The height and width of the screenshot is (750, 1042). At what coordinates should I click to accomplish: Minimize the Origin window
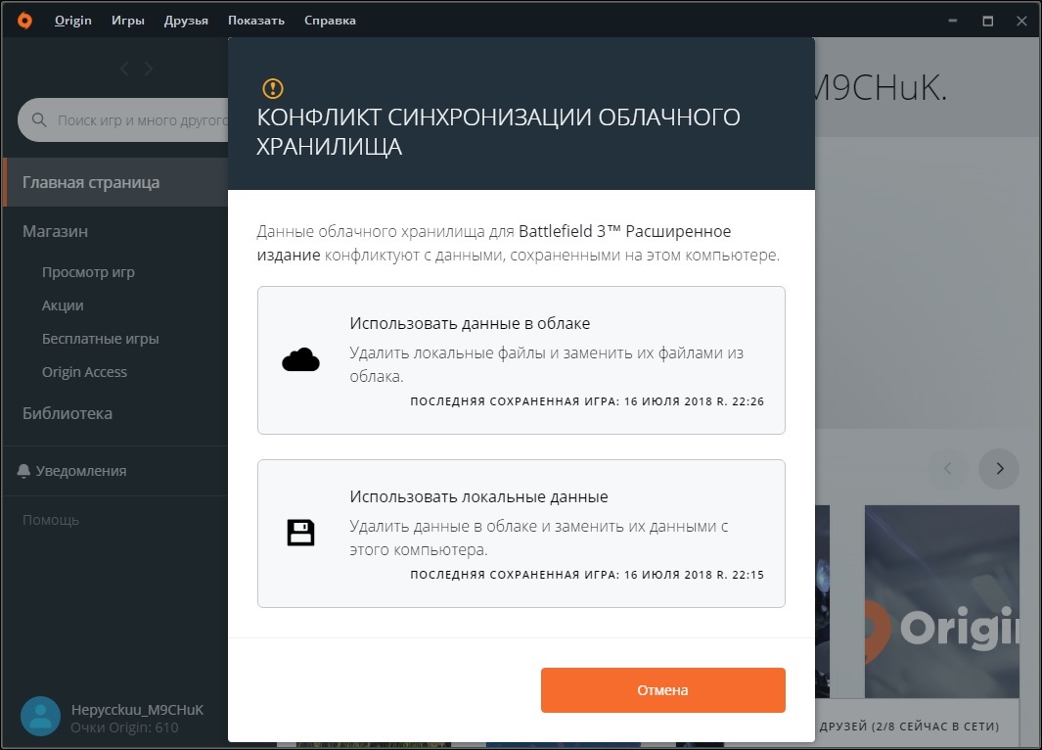(x=952, y=21)
